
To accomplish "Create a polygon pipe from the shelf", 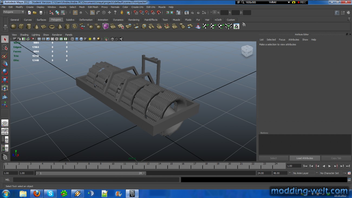I will pyautogui.click(x=67, y=26).
